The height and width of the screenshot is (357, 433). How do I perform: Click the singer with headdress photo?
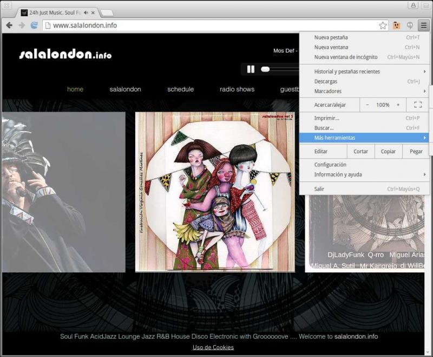tap(64, 192)
